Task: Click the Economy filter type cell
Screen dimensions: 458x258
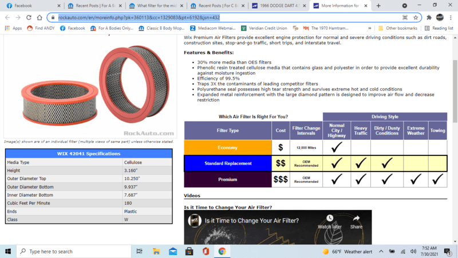Action: pos(227,147)
